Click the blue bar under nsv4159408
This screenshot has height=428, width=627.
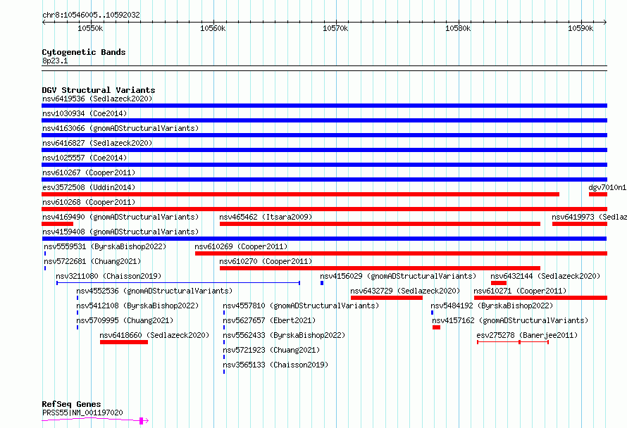pyautogui.click(x=324, y=239)
